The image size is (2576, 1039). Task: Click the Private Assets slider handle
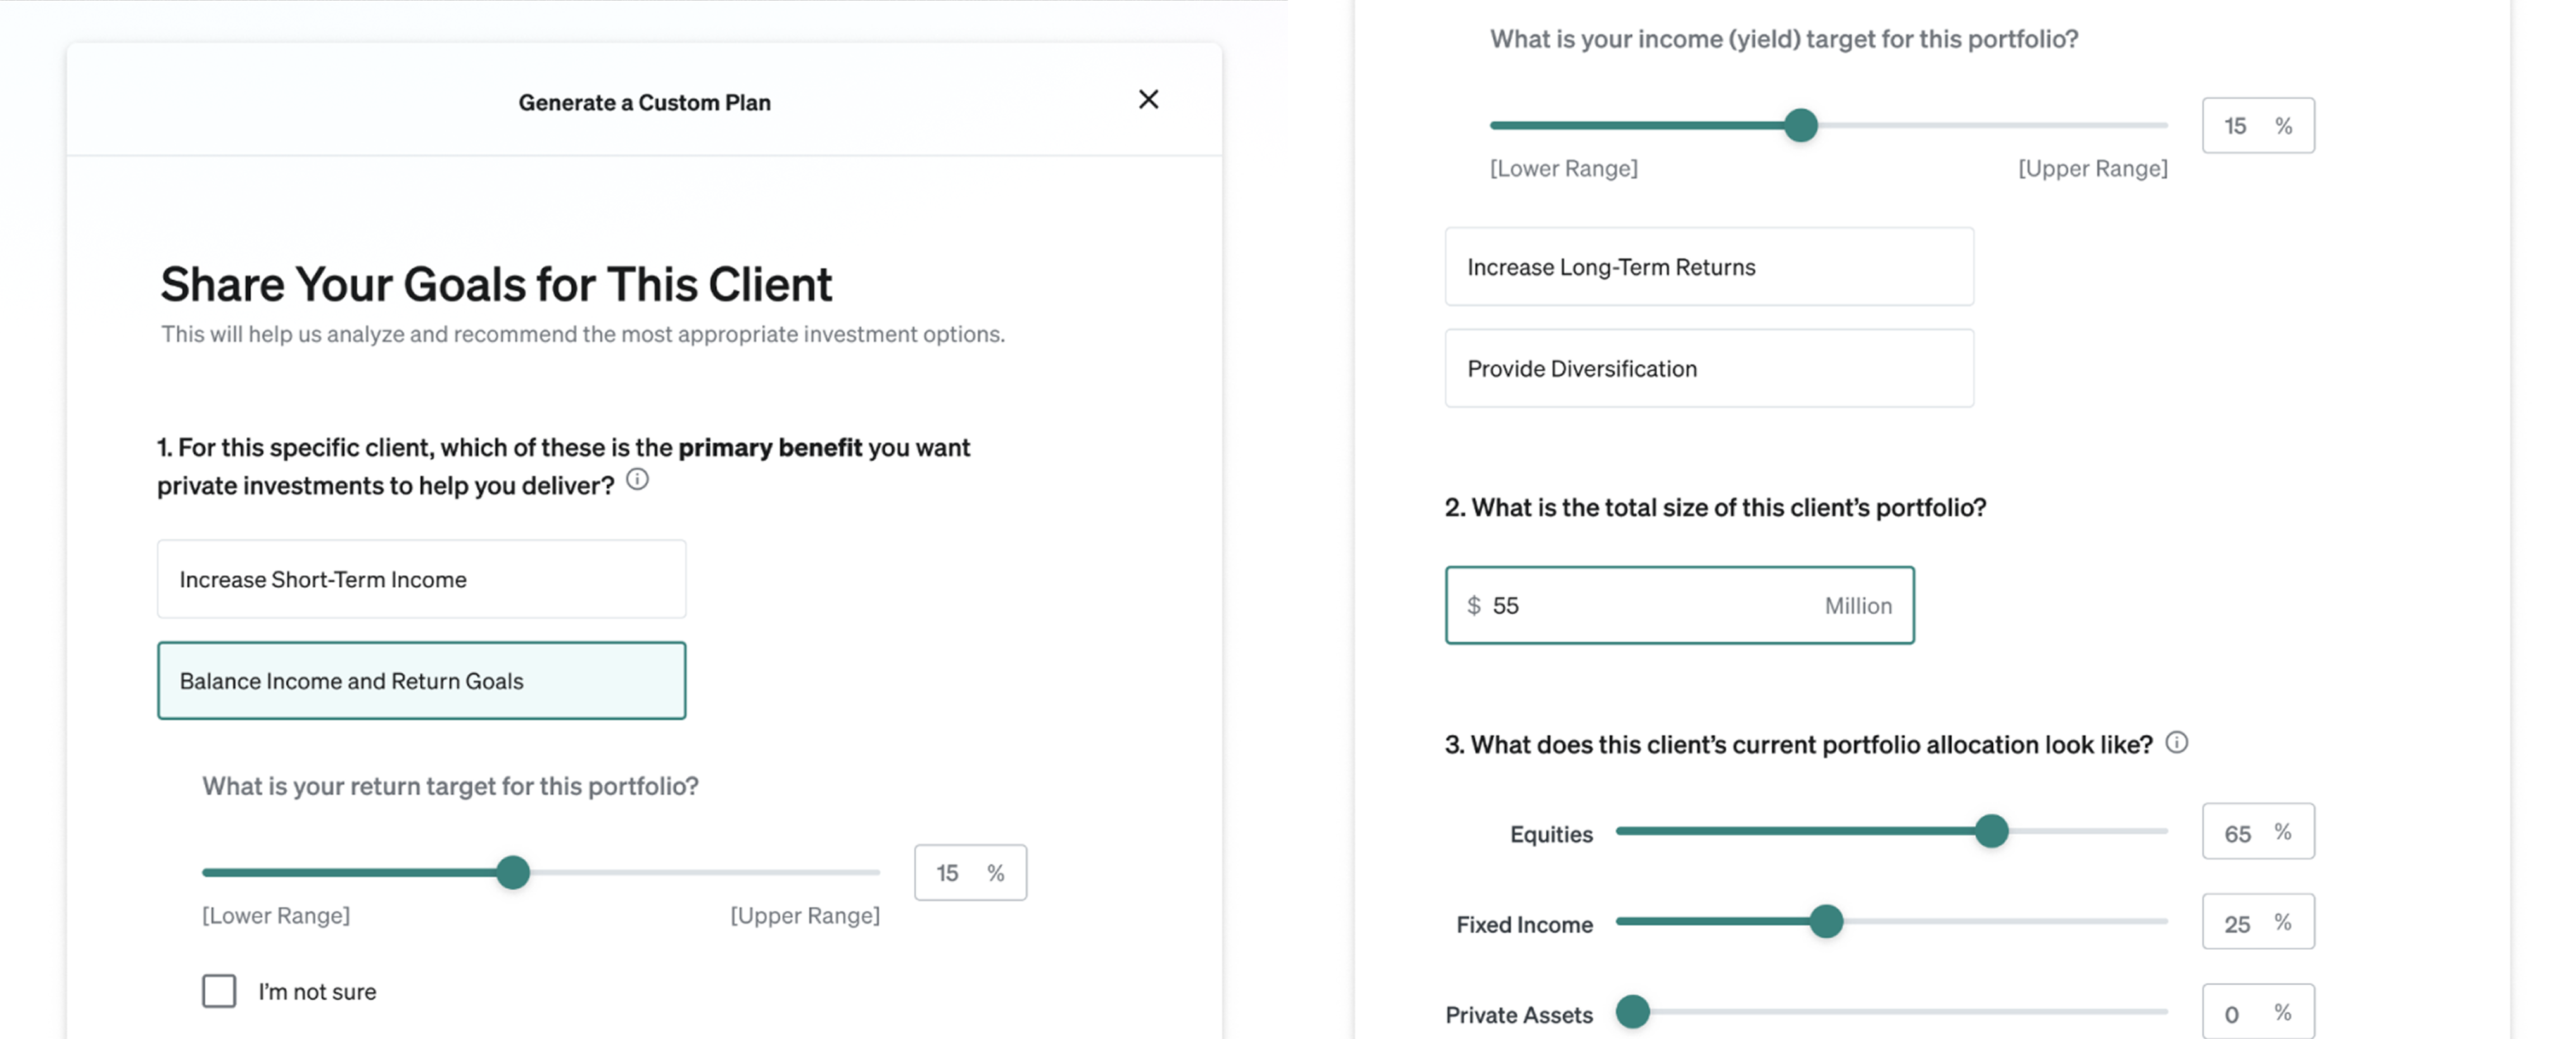1633,1011
